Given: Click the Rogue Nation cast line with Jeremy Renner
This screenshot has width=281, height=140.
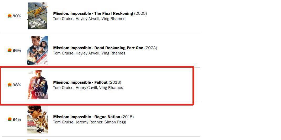Looking at the screenshot, I should click(x=90, y=122).
